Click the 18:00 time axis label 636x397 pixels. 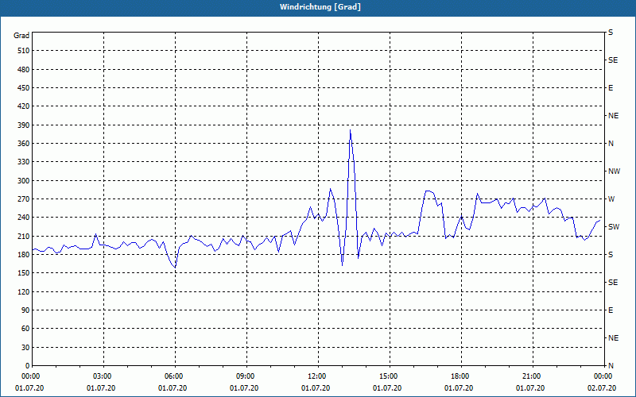(461, 376)
